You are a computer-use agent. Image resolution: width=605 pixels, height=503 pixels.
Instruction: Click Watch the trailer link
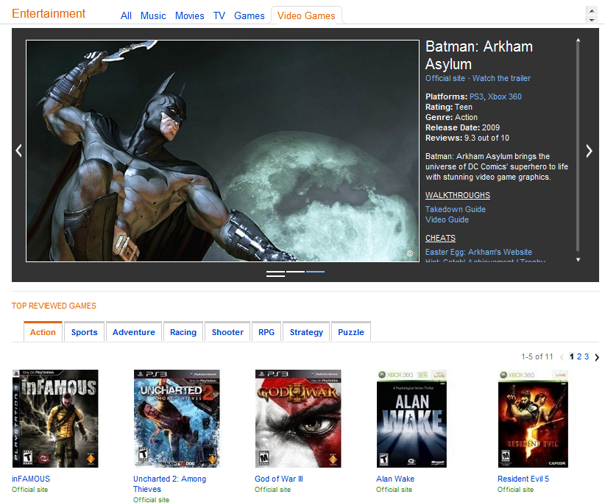[x=502, y=78]
